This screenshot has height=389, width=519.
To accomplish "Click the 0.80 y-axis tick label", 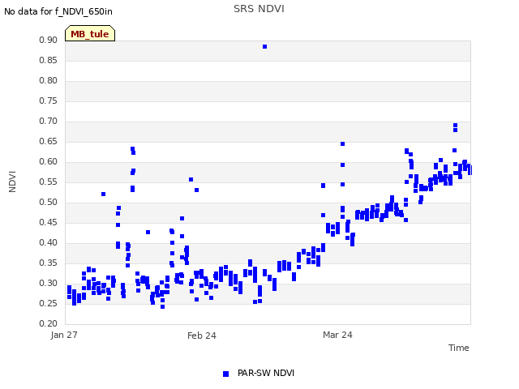I will tap(49, 80).
